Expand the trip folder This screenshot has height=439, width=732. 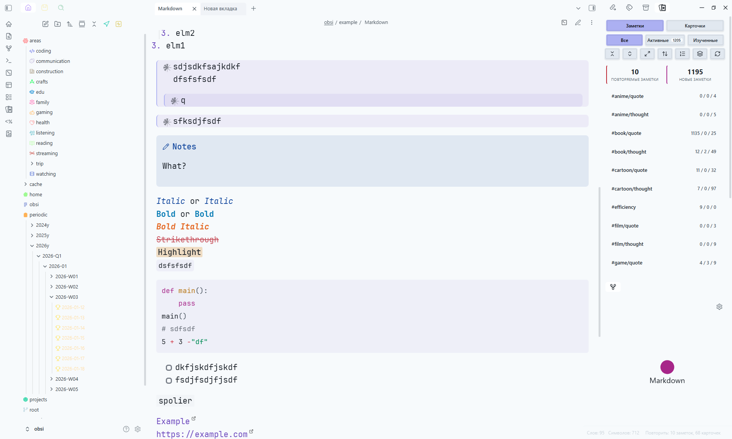pos(32,163)
